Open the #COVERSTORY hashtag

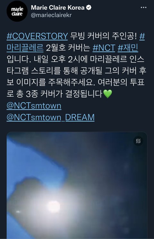click(x=37, y=36)
